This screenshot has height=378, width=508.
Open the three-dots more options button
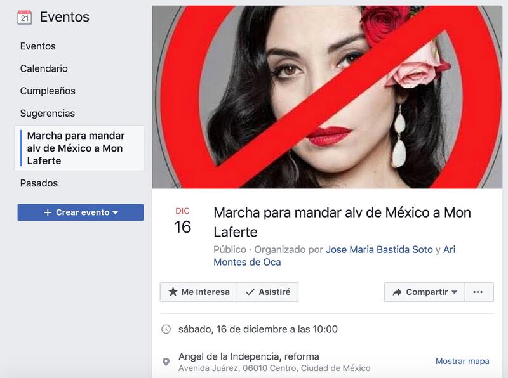click(479, 292)
